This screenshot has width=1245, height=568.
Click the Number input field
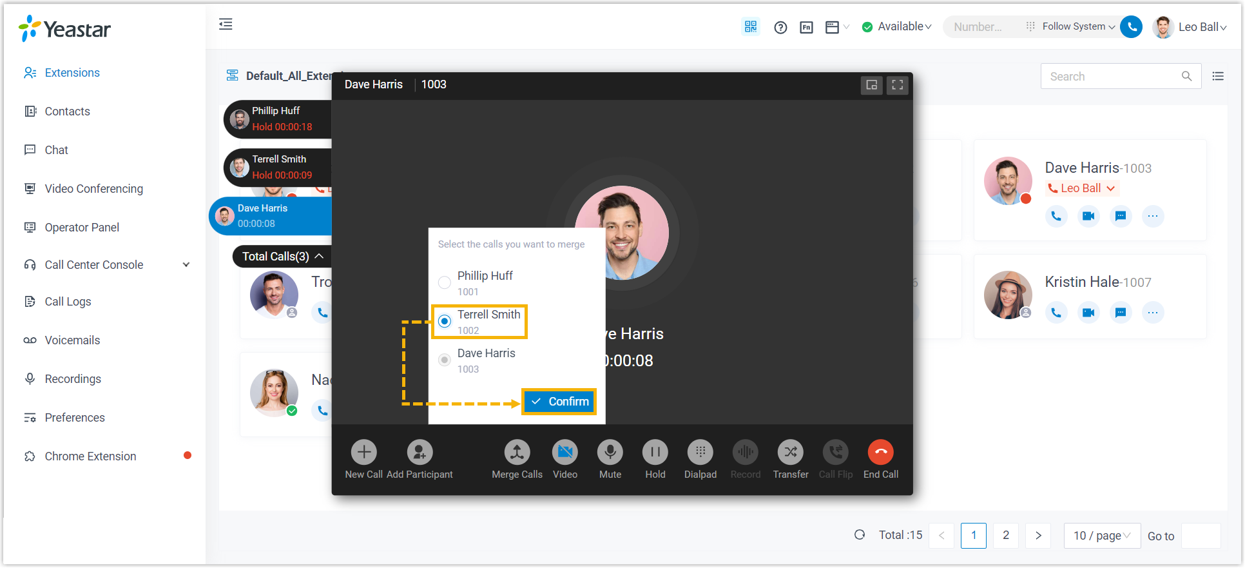click(x=983, y=27)
